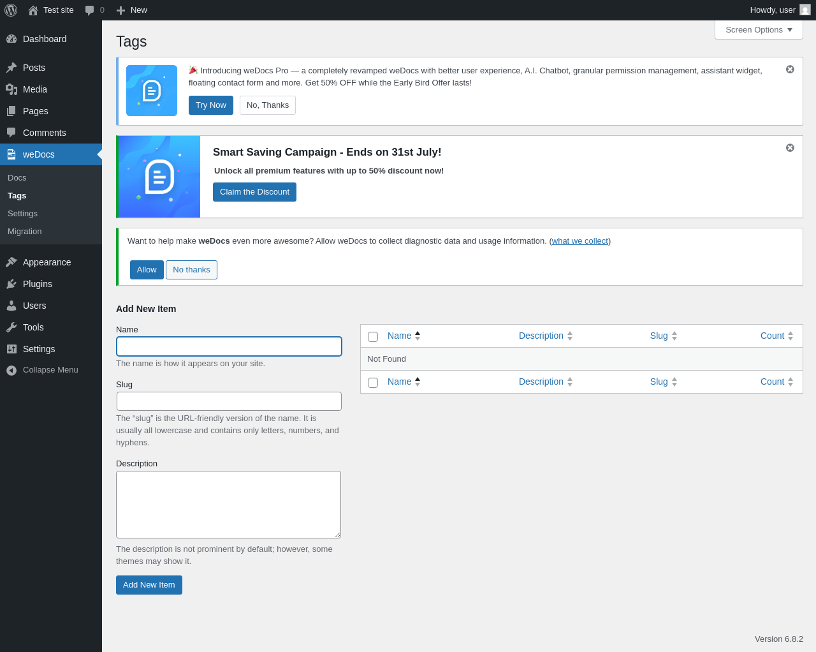Image resolution: width=816 pixels, height=652 pixels.
Task: Allow diagnostic data collection
Action: point(147,270)
